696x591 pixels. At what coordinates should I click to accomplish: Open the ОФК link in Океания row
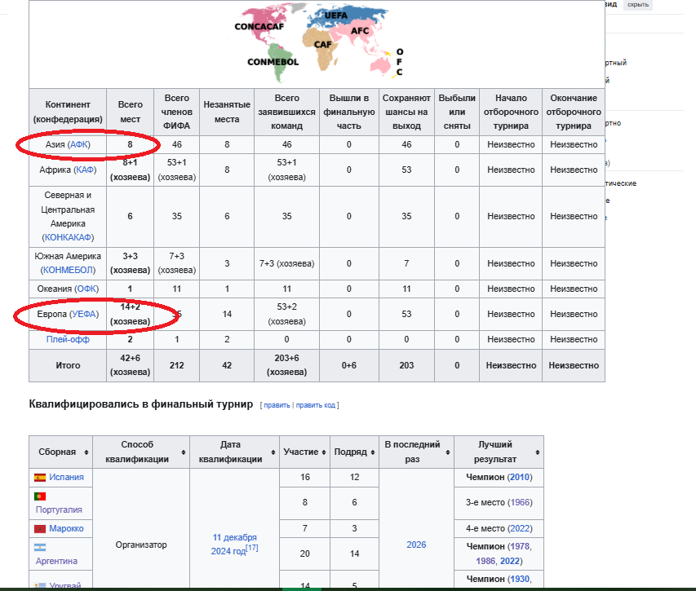click(x=86, y=289)
